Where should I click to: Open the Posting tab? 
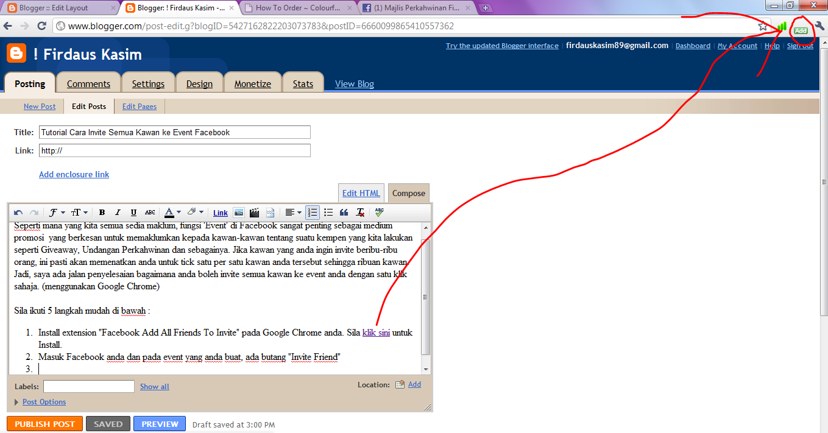(30, 83)
